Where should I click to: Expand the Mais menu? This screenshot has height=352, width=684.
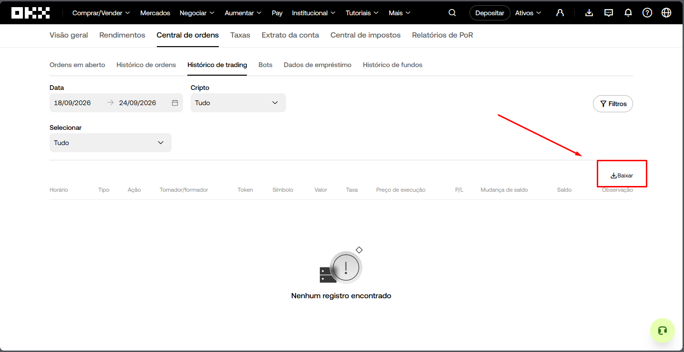click(x=399, y=13)
